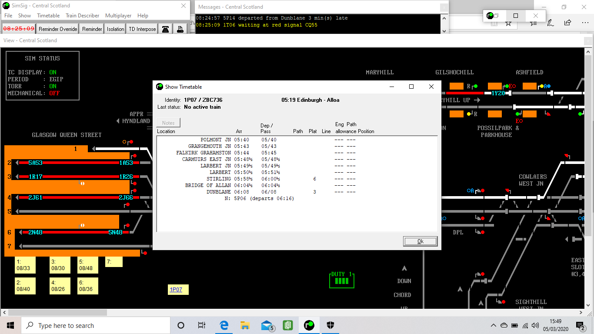Image resolution: width=594 pixels, height=334 pixels.
Task: Click the OneDrive cloud tray icon
Action: (x=504, y=325)
